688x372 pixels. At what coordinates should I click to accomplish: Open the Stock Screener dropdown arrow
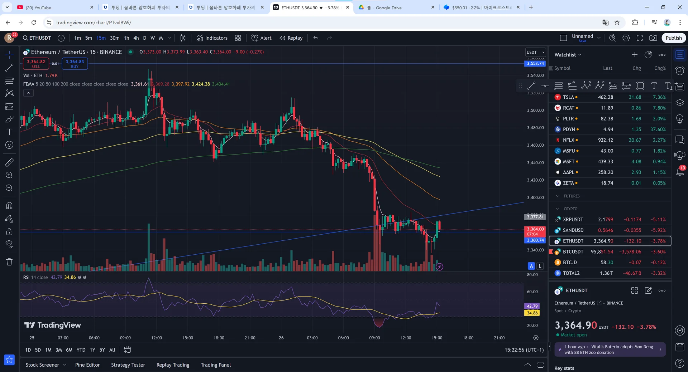click(65, 365)
